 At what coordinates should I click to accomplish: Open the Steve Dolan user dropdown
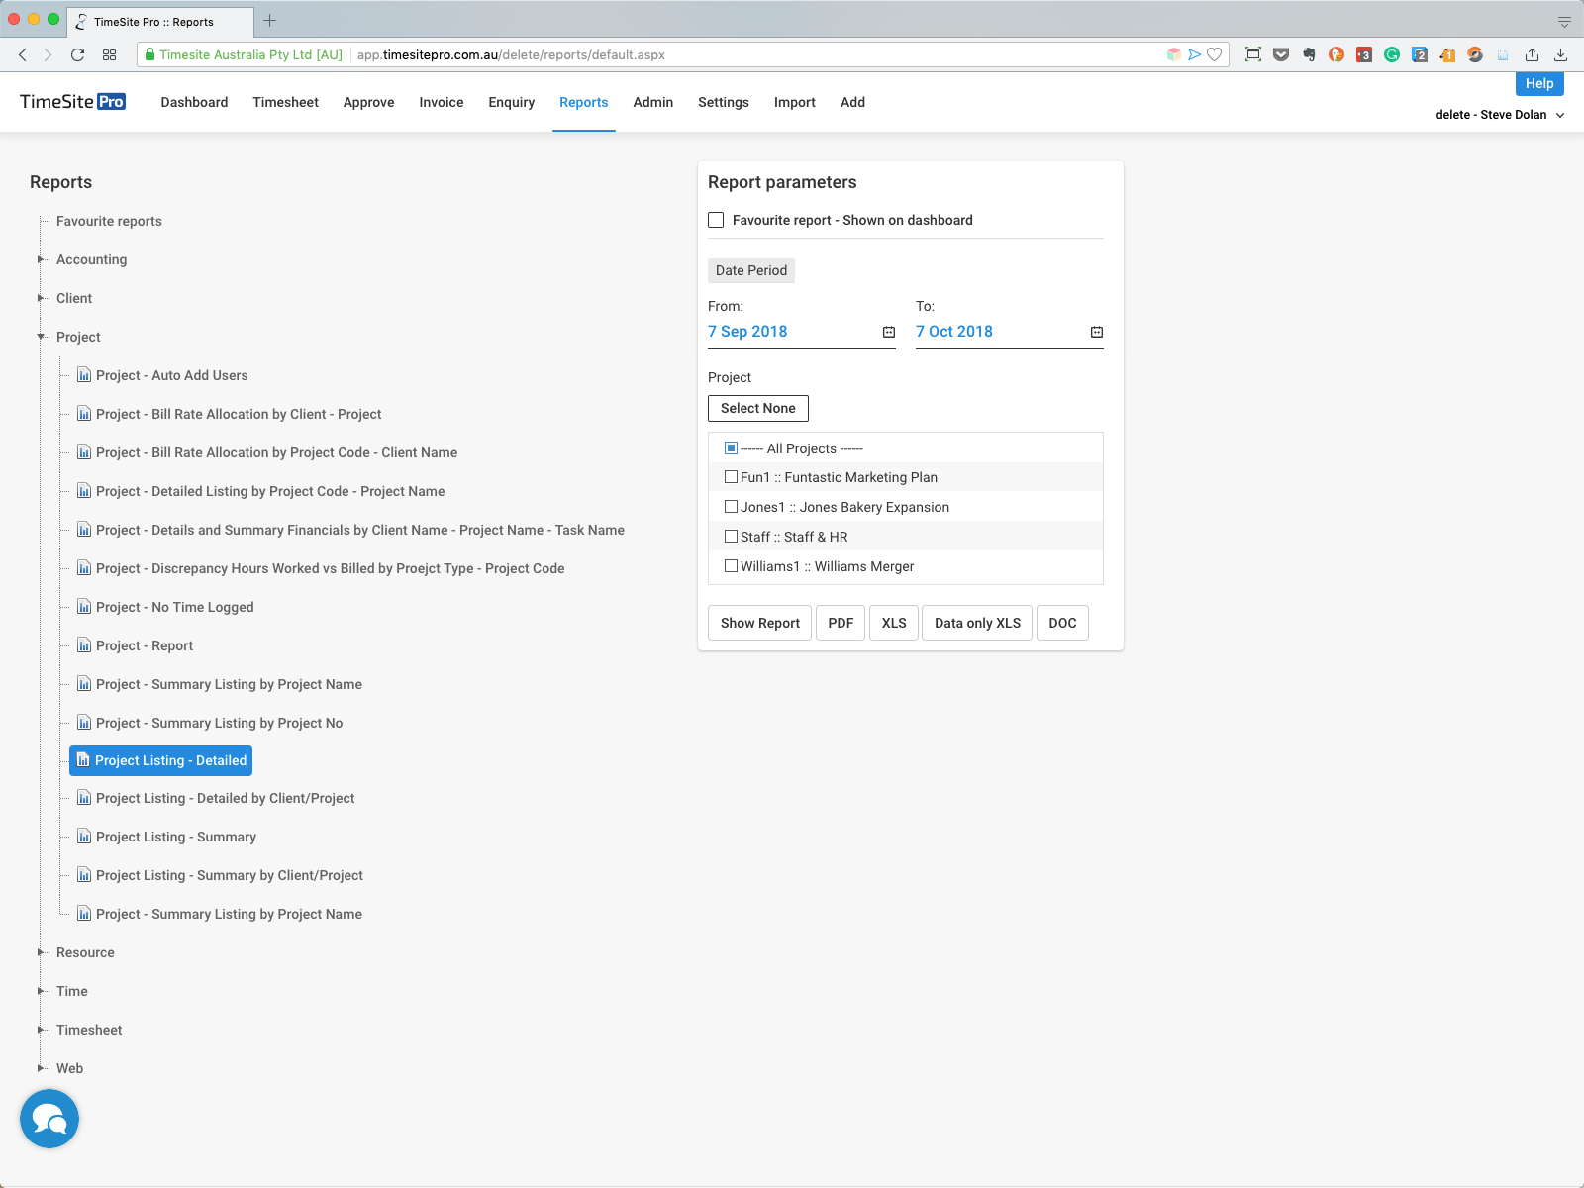pyautogui.click(x=1500, y=115)
